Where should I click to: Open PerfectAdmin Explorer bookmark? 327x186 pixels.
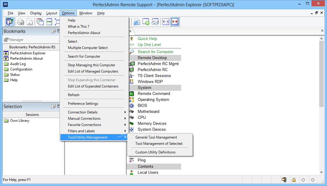pos(28,53)
